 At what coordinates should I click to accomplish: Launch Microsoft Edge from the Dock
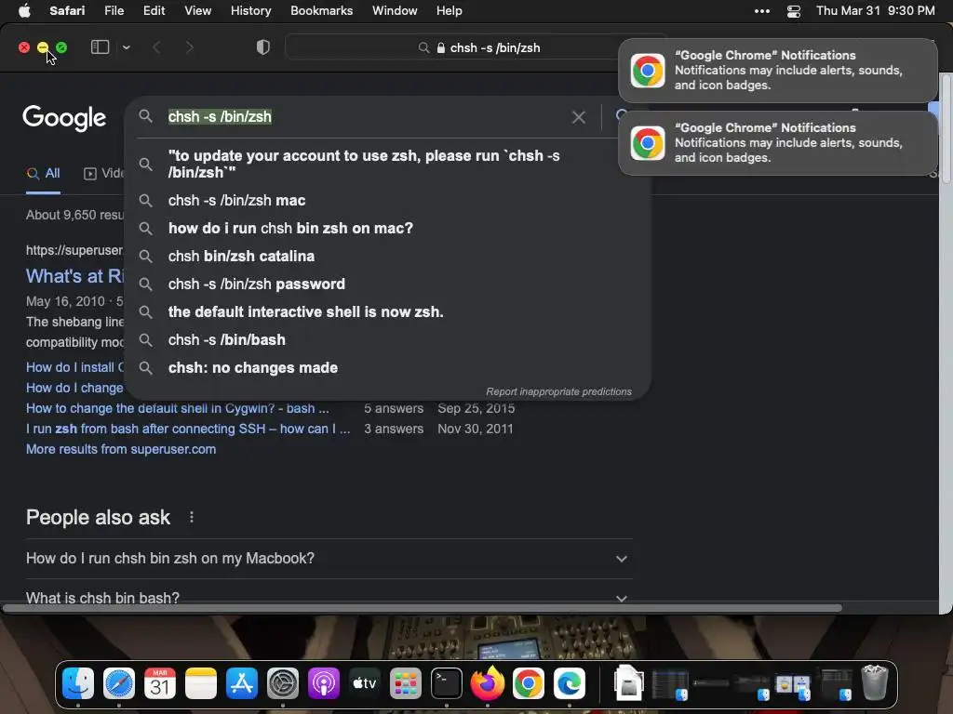click(x=570, y=683)
